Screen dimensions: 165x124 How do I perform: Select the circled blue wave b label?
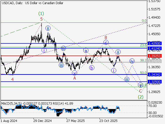(92, 68)
